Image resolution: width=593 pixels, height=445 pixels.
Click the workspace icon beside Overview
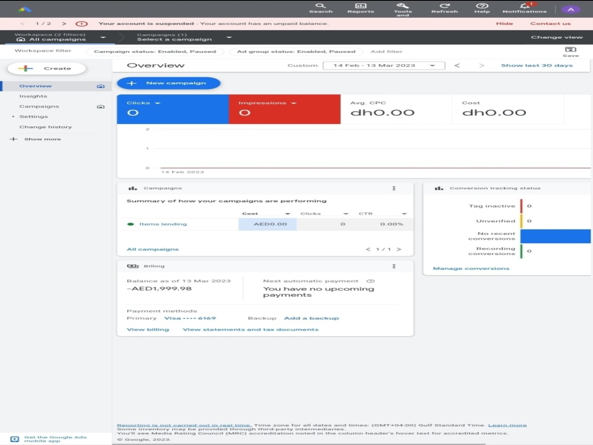tap(101, 86)
